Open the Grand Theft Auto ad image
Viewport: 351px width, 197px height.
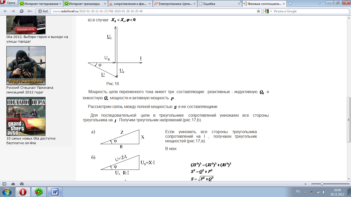(x=26, y=116)
